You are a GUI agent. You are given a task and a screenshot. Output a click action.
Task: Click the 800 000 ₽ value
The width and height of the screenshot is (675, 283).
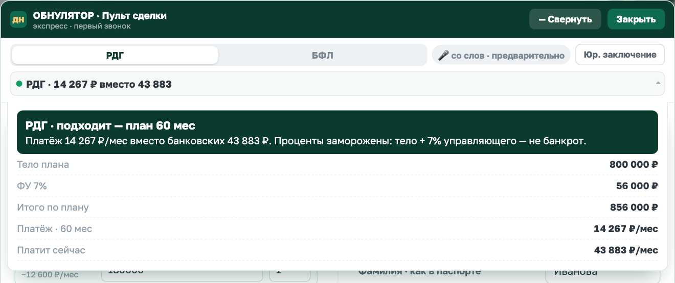pyautogui.click(x=634, y=165)
